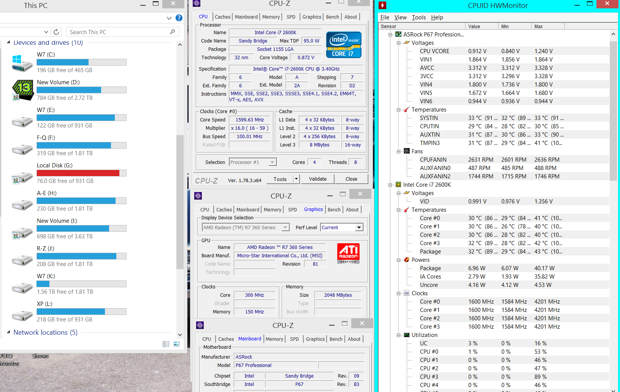Click the CPU-Z app icon of Graphics window
Image resolution: width=620 pixels, height=392 pixels.
198,196
